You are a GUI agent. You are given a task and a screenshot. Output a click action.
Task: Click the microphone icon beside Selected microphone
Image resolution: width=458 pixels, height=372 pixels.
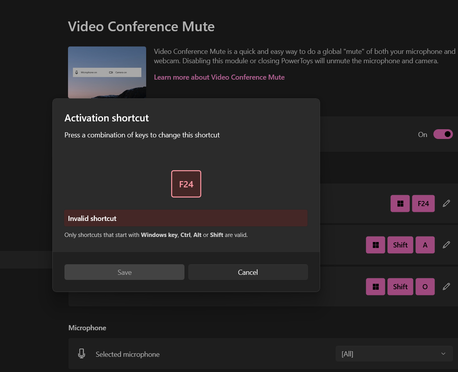[81, 354]
